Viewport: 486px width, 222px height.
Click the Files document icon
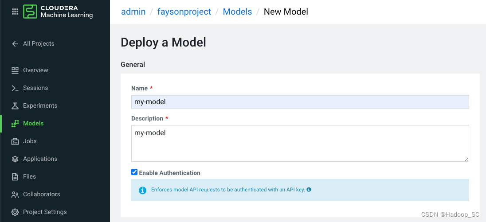[x=15, y=176]
